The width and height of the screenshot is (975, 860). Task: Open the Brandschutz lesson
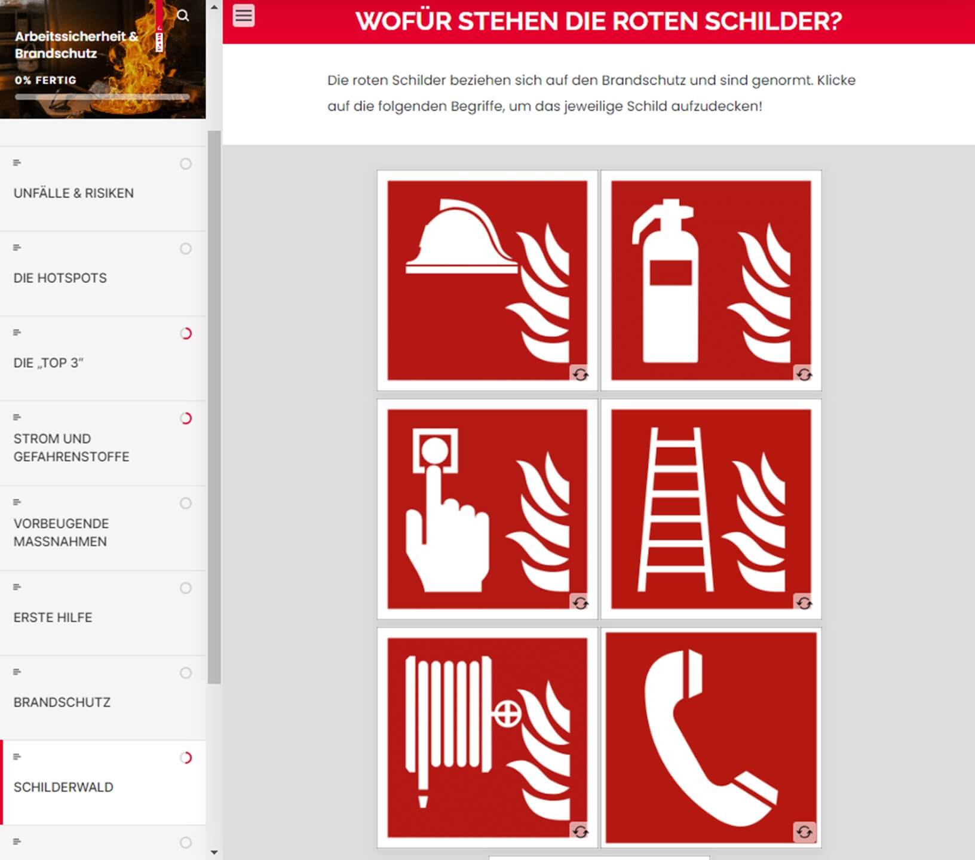[x=103, y=698]
